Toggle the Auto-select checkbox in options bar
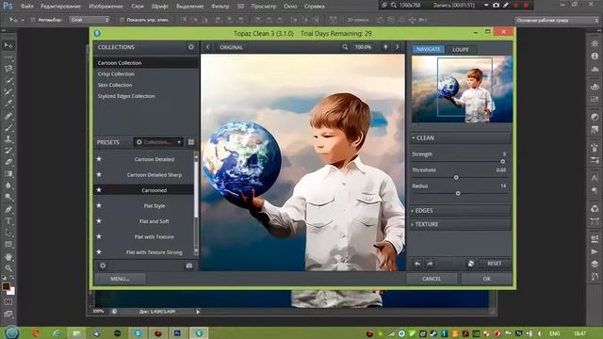This screenshot has height=339, width=603. 33,20
